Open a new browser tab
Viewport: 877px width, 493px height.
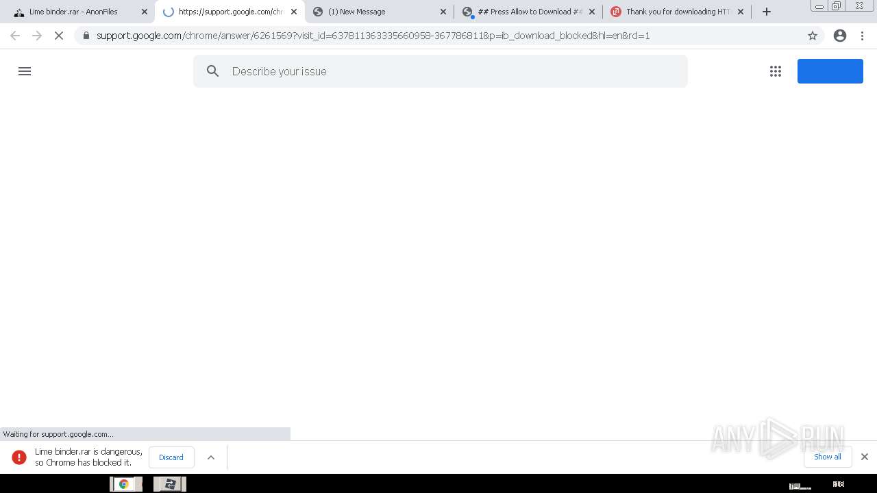pos(767,12)
